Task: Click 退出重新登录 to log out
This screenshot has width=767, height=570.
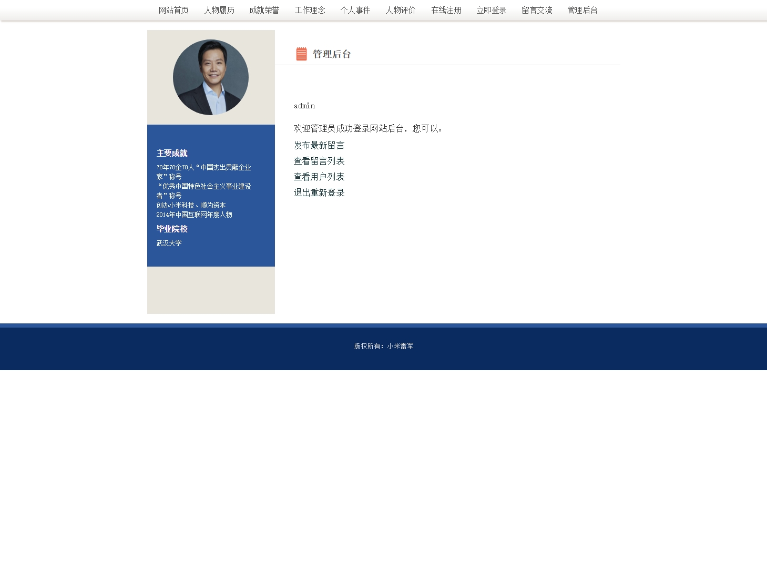Action: 319,192
